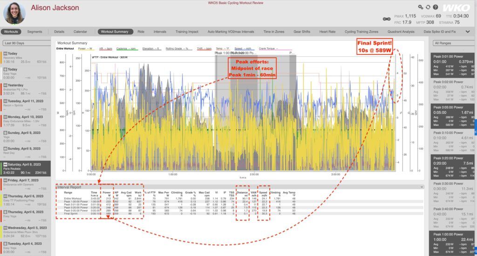Click the Friday, April 7 workout icon
Viewport: 477px width, 256px height.
(6, 180)
